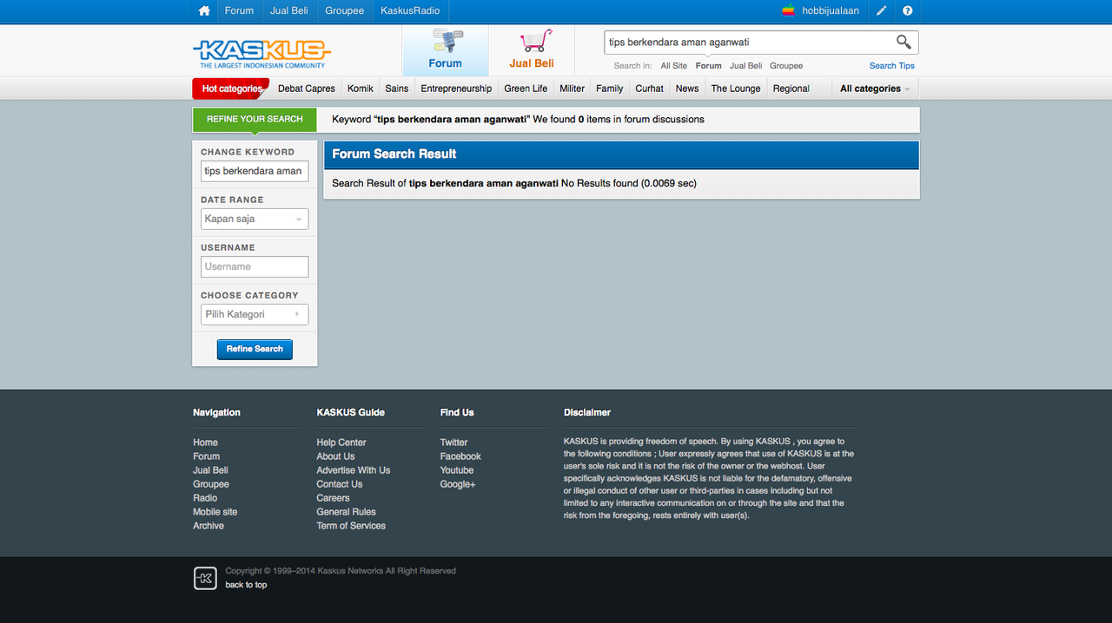1112x623 pixels.
Task: Focus the main search box
Action: coord(749,42)
